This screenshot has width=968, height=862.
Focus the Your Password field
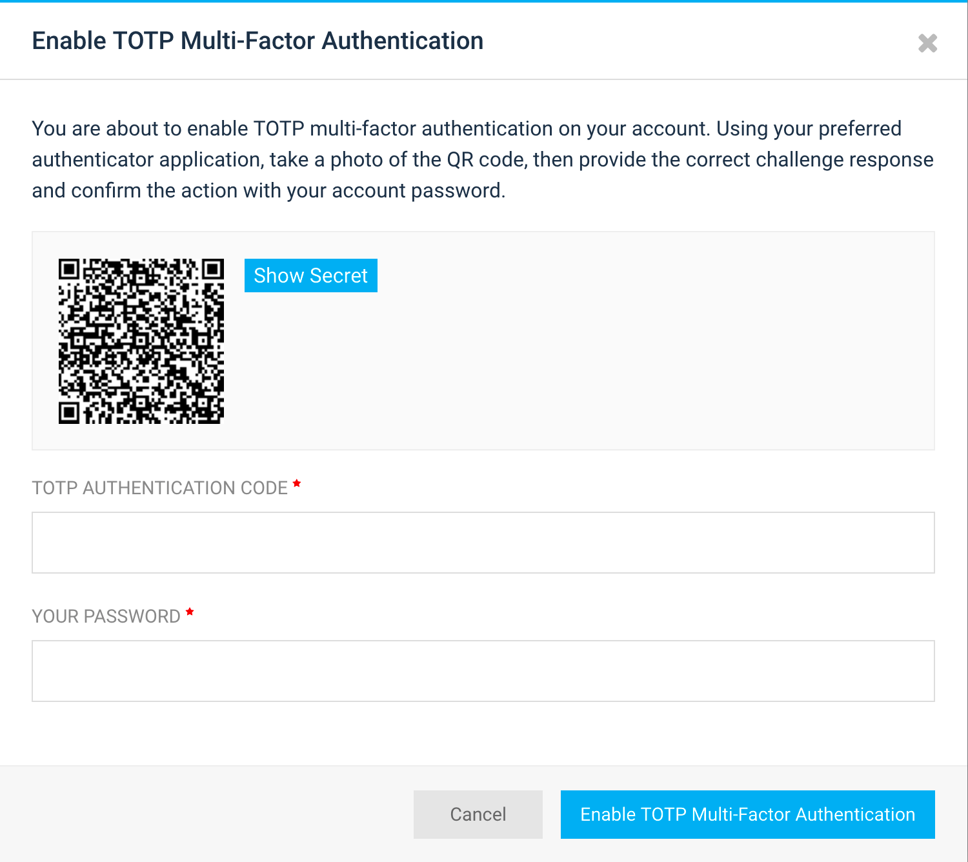tap(483, 671)
